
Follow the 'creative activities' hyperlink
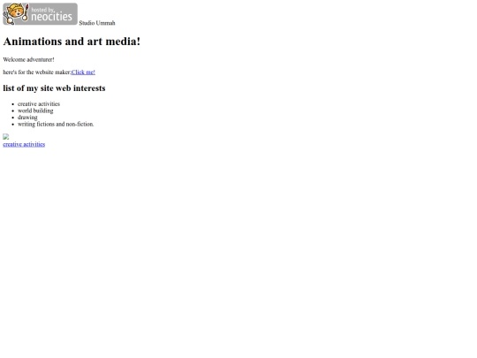tap(24, 144)
